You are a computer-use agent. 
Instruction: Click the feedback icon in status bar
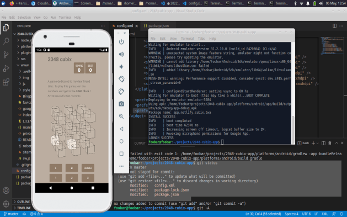[x=334, y=214]
